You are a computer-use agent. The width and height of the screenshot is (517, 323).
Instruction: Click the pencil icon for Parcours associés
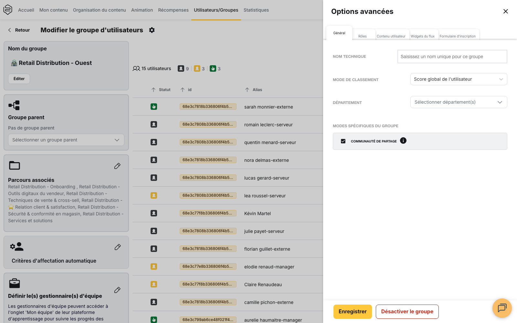coord(117,166)
